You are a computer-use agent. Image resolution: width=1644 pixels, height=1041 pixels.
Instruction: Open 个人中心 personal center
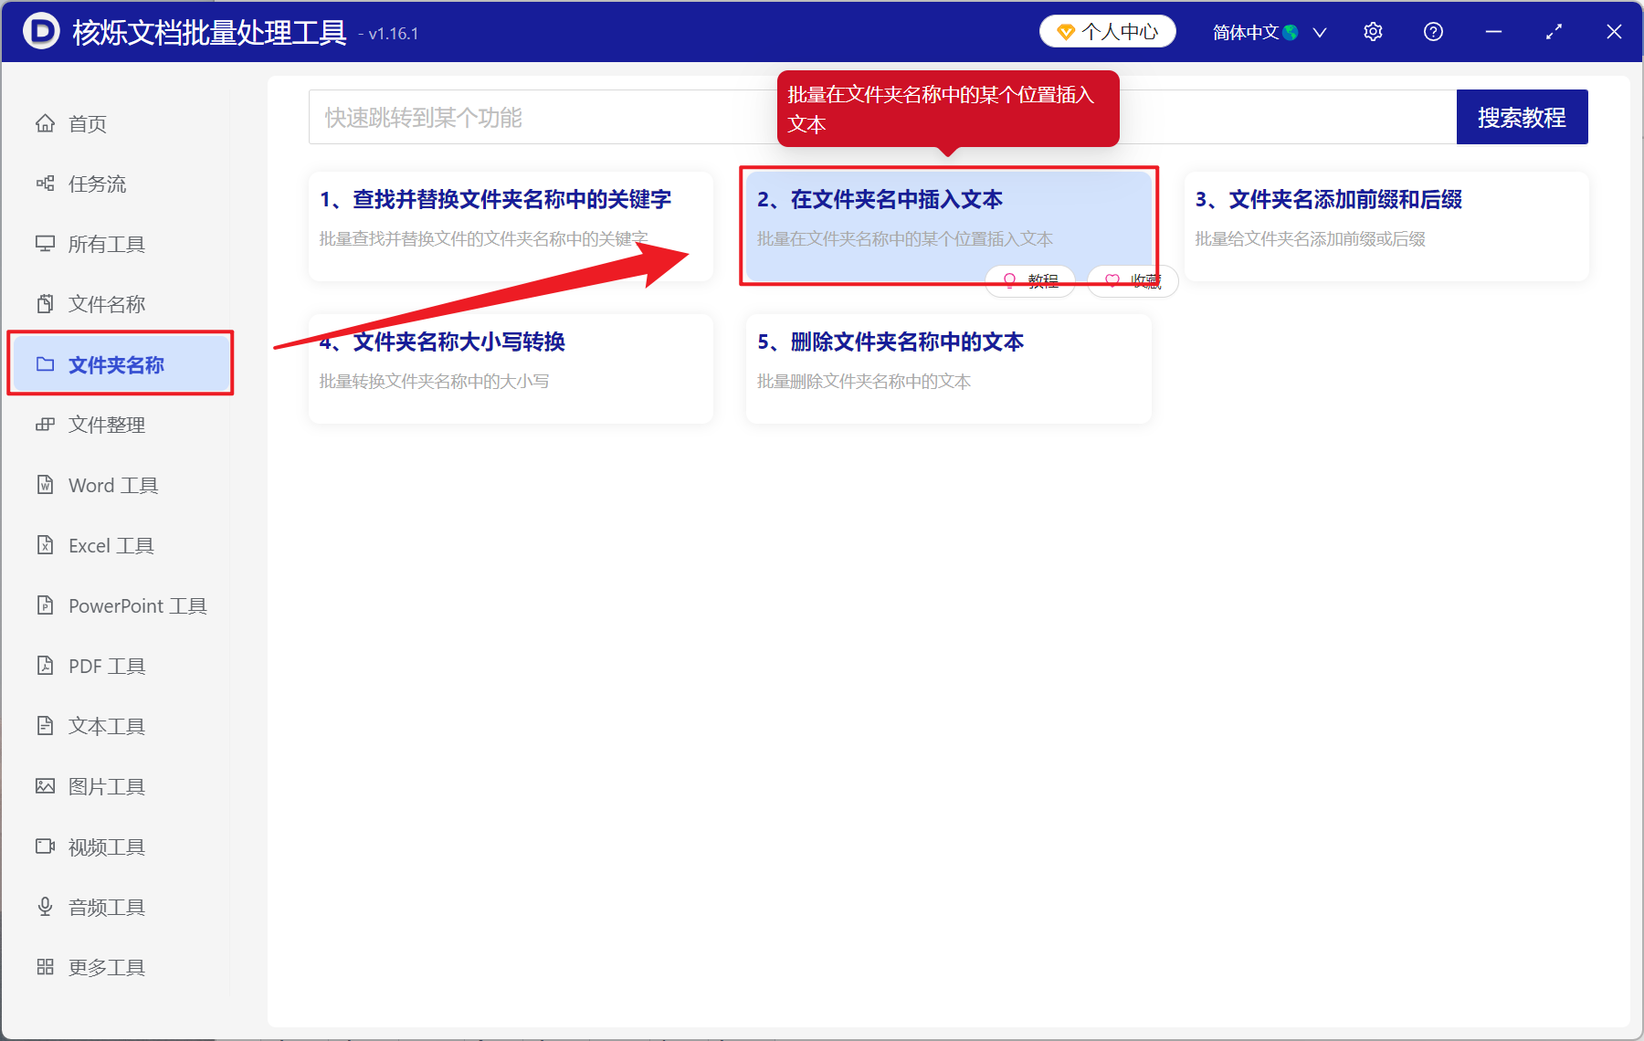click(x=1107, y=31)
